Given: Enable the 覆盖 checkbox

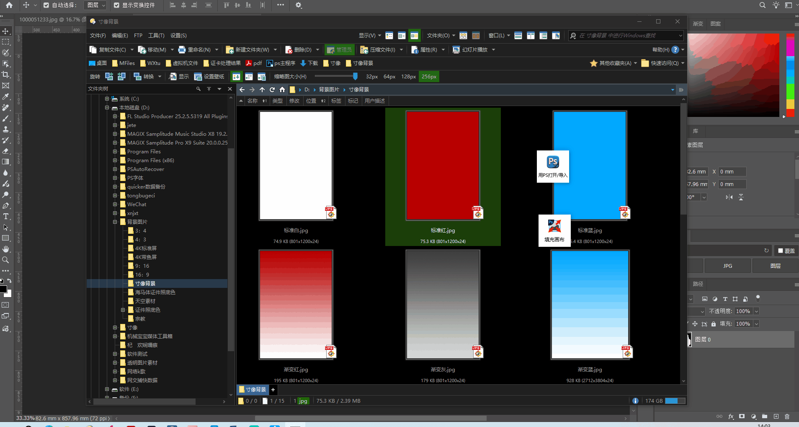Looking at the screenshot, I should [x=781, y=251].
